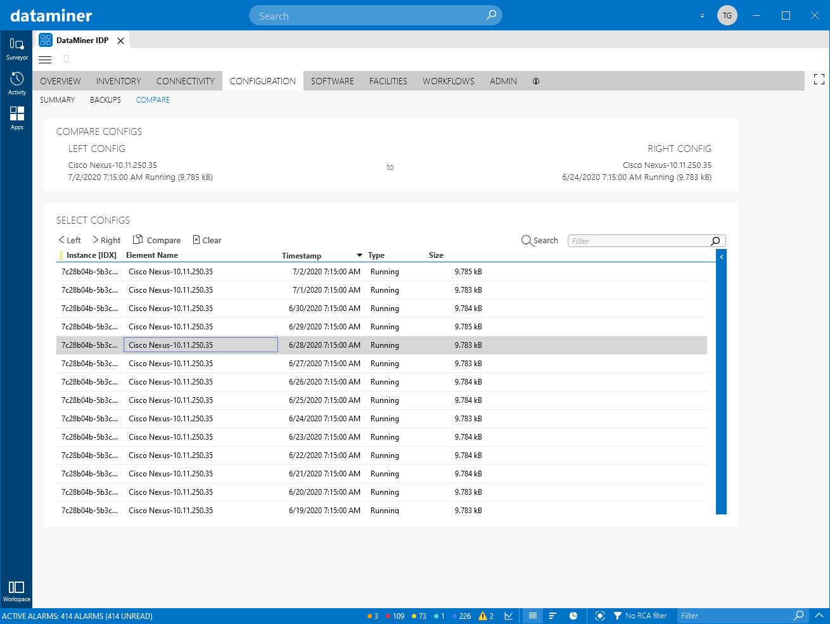Click the Compare button
The height and width of the screenshot is (624, 830).
point(156,240)
